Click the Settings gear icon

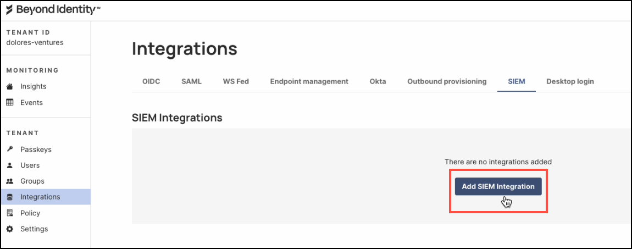tap(10, 229)
